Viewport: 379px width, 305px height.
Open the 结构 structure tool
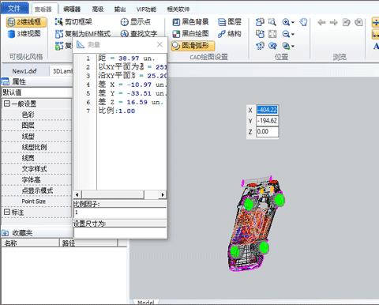coord(230,34)
